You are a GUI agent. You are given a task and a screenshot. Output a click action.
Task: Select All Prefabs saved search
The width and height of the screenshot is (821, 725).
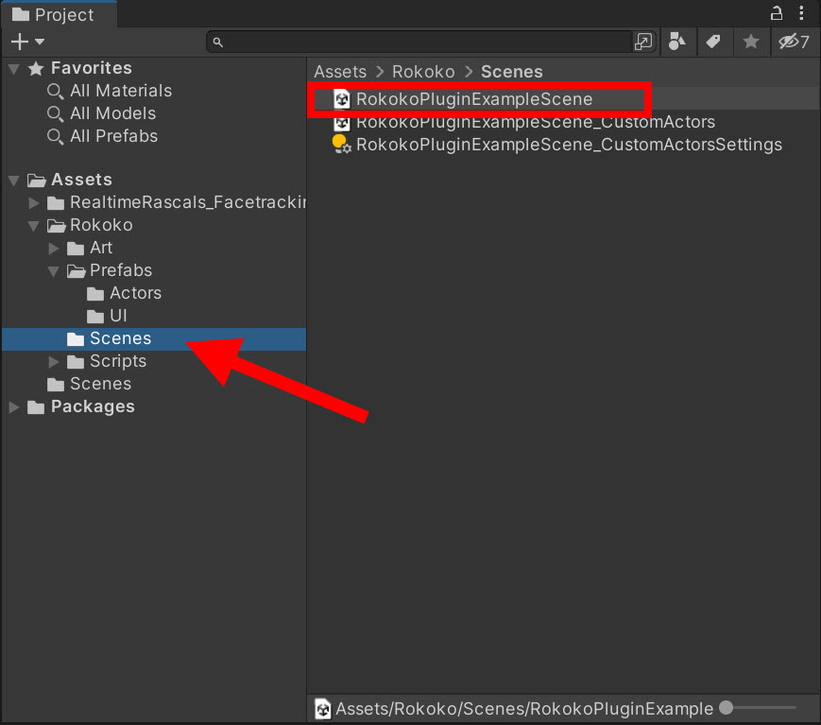point(103,136)
